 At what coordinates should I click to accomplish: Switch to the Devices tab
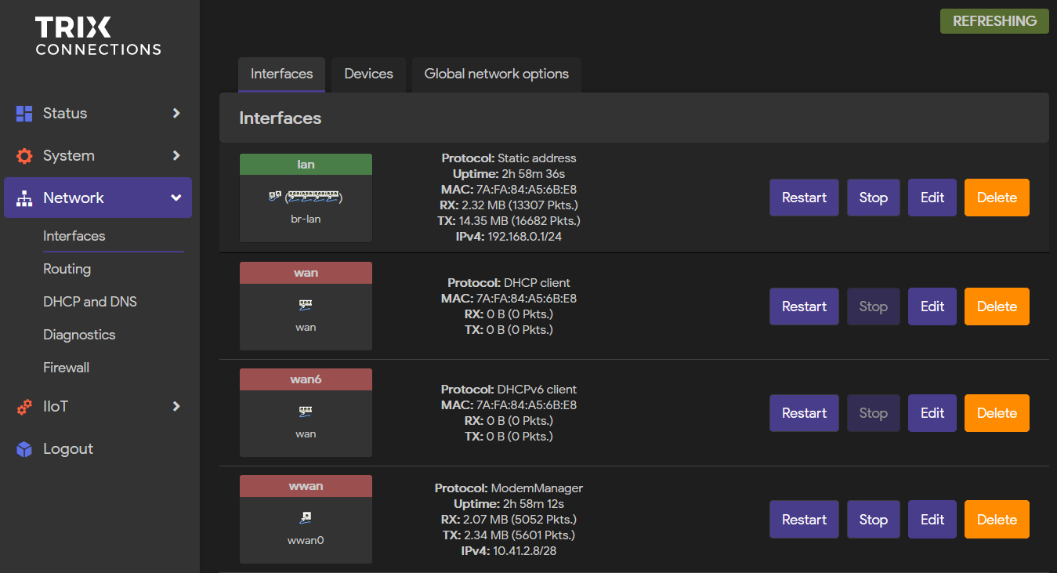pos(368,74)
